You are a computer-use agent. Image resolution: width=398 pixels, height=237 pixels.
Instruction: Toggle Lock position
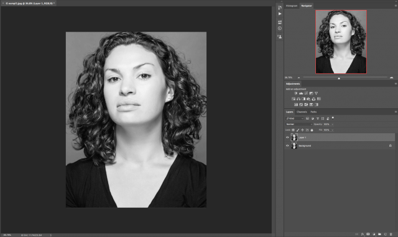(302, 130)
